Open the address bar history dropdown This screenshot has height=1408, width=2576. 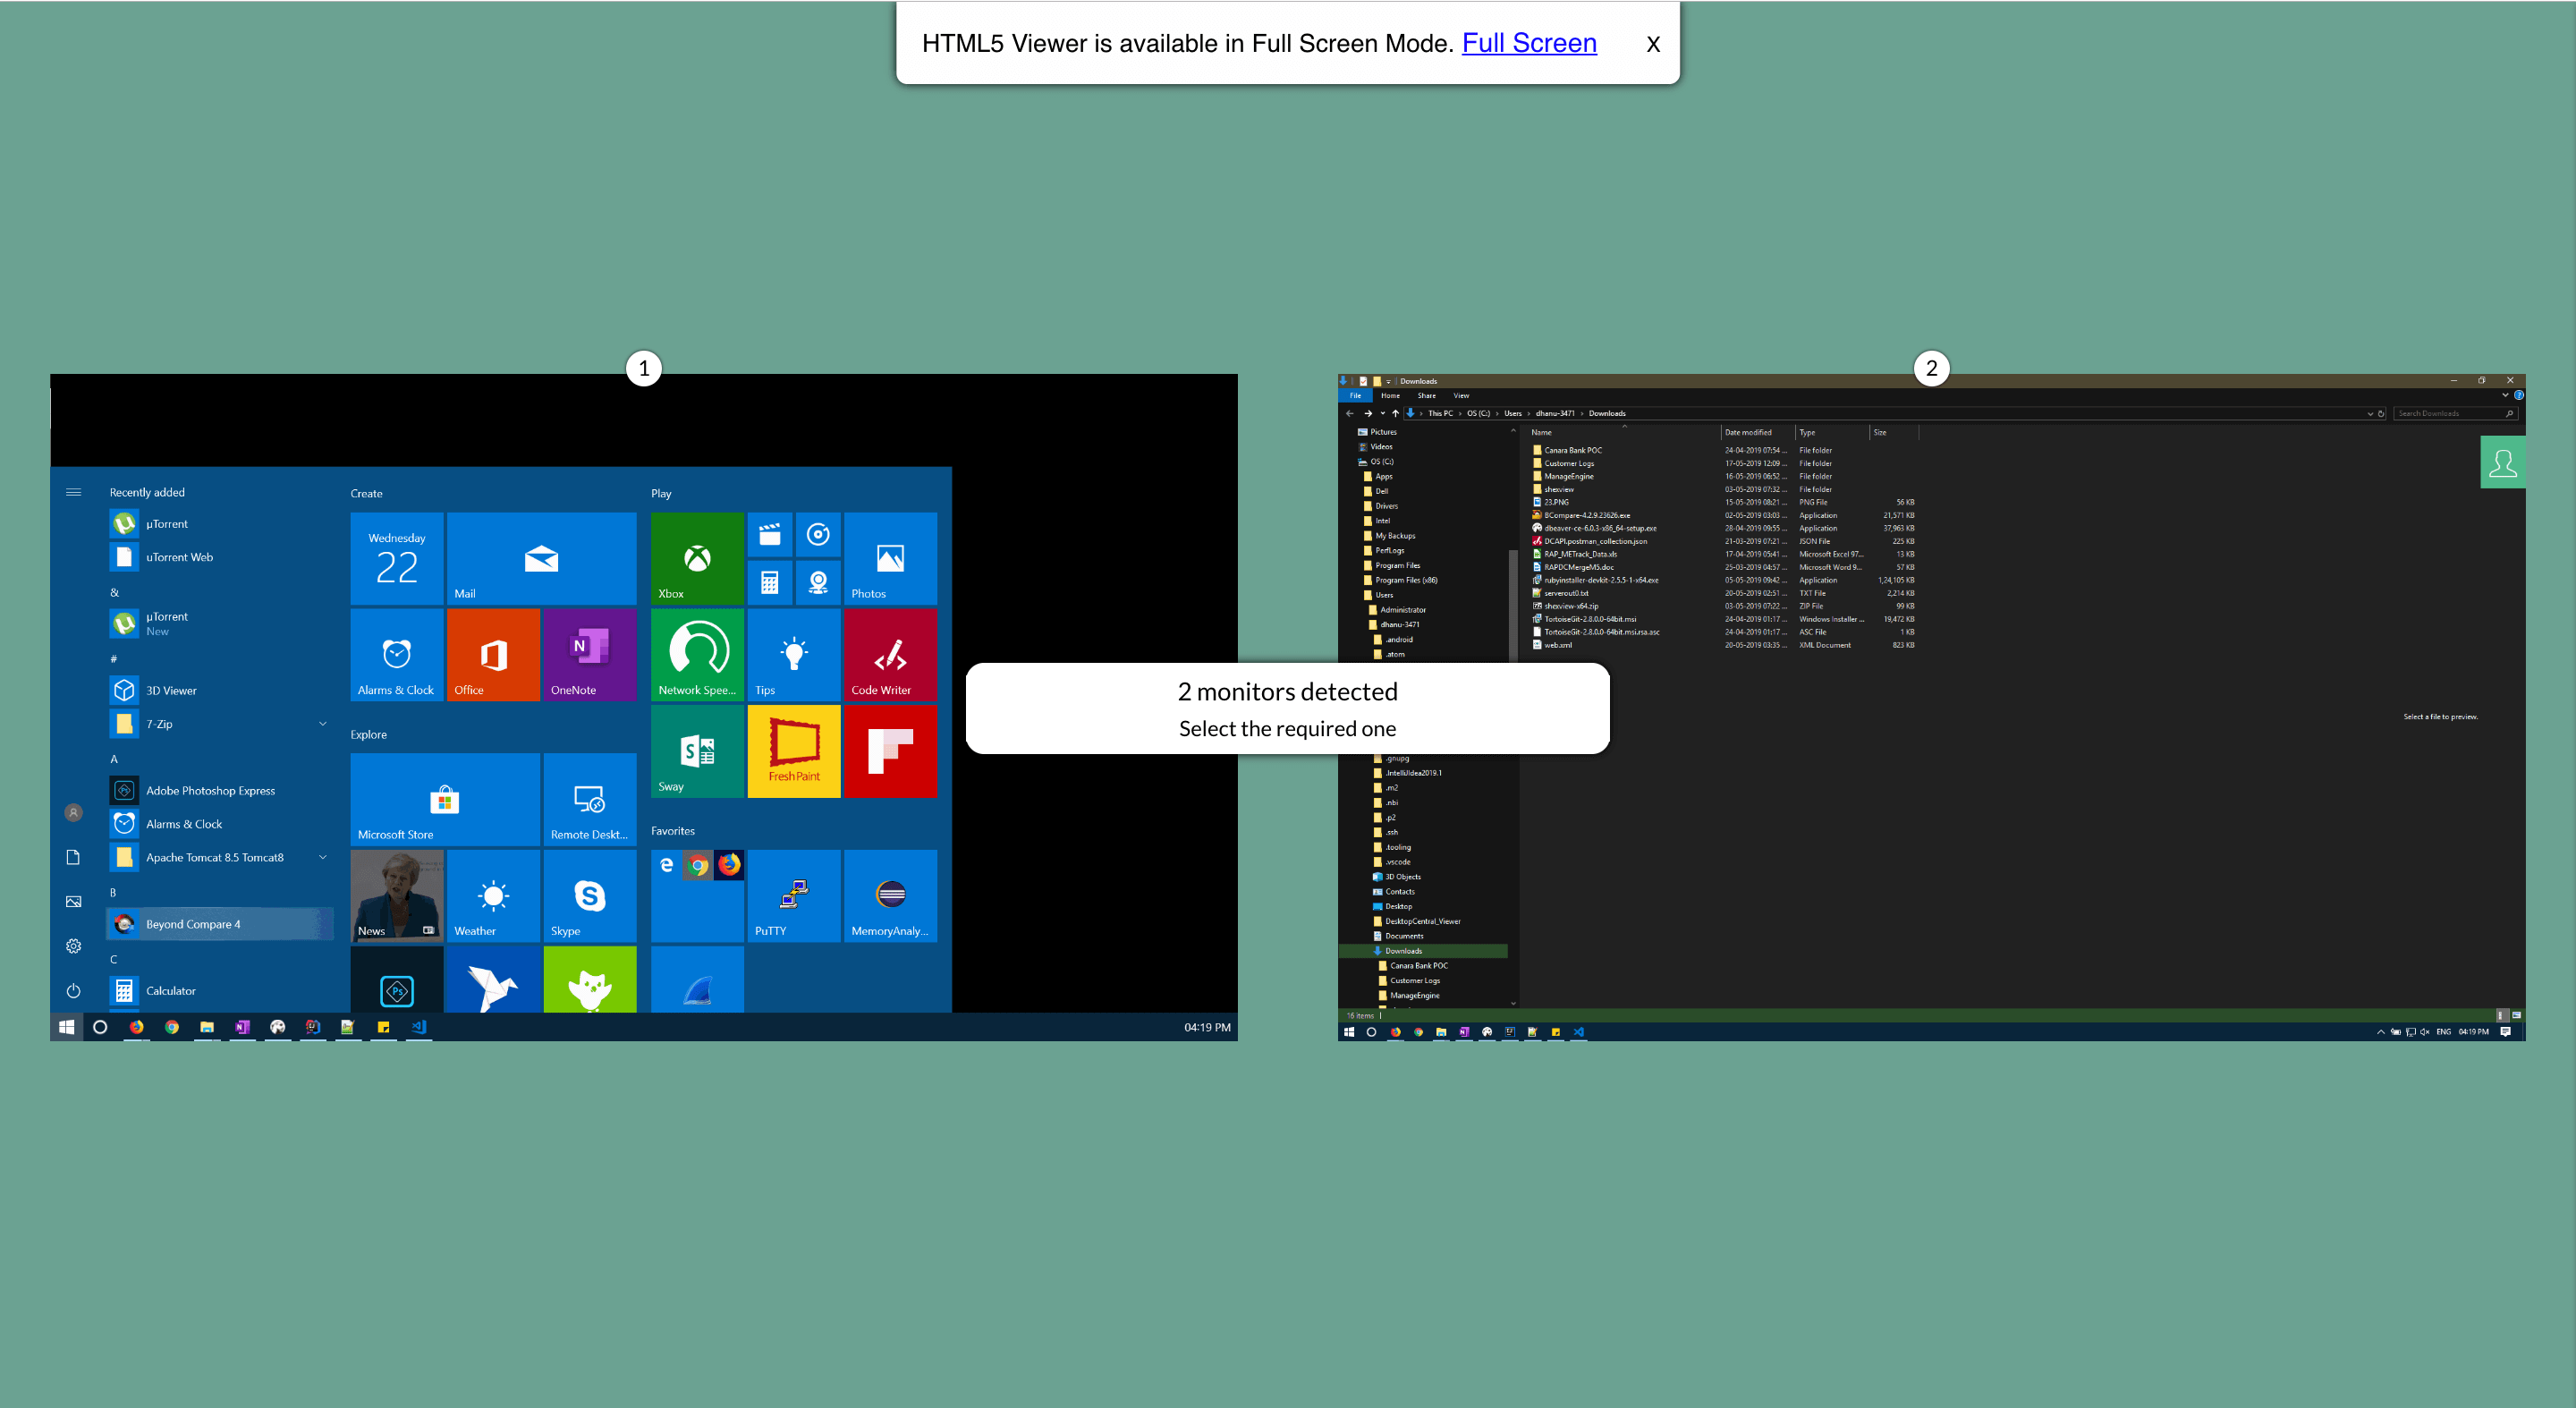click(2369, 413)
